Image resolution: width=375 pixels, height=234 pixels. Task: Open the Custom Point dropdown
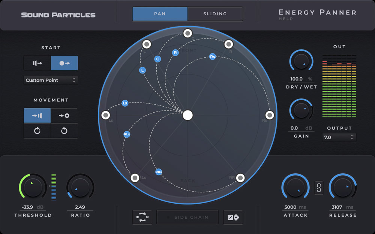[51, 80]
